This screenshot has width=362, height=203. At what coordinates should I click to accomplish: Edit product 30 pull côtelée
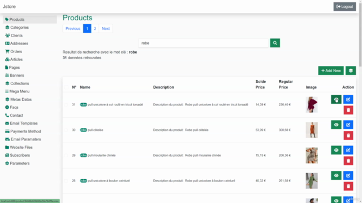pyautogui.click(x=348, y=125)
